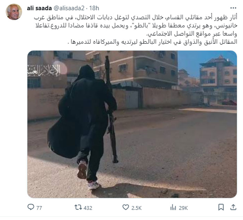Image resolution: width=243 pixels, height=220 pixels.
Task: Open the ali saada display name link
Action: click(x=39, y=8)
